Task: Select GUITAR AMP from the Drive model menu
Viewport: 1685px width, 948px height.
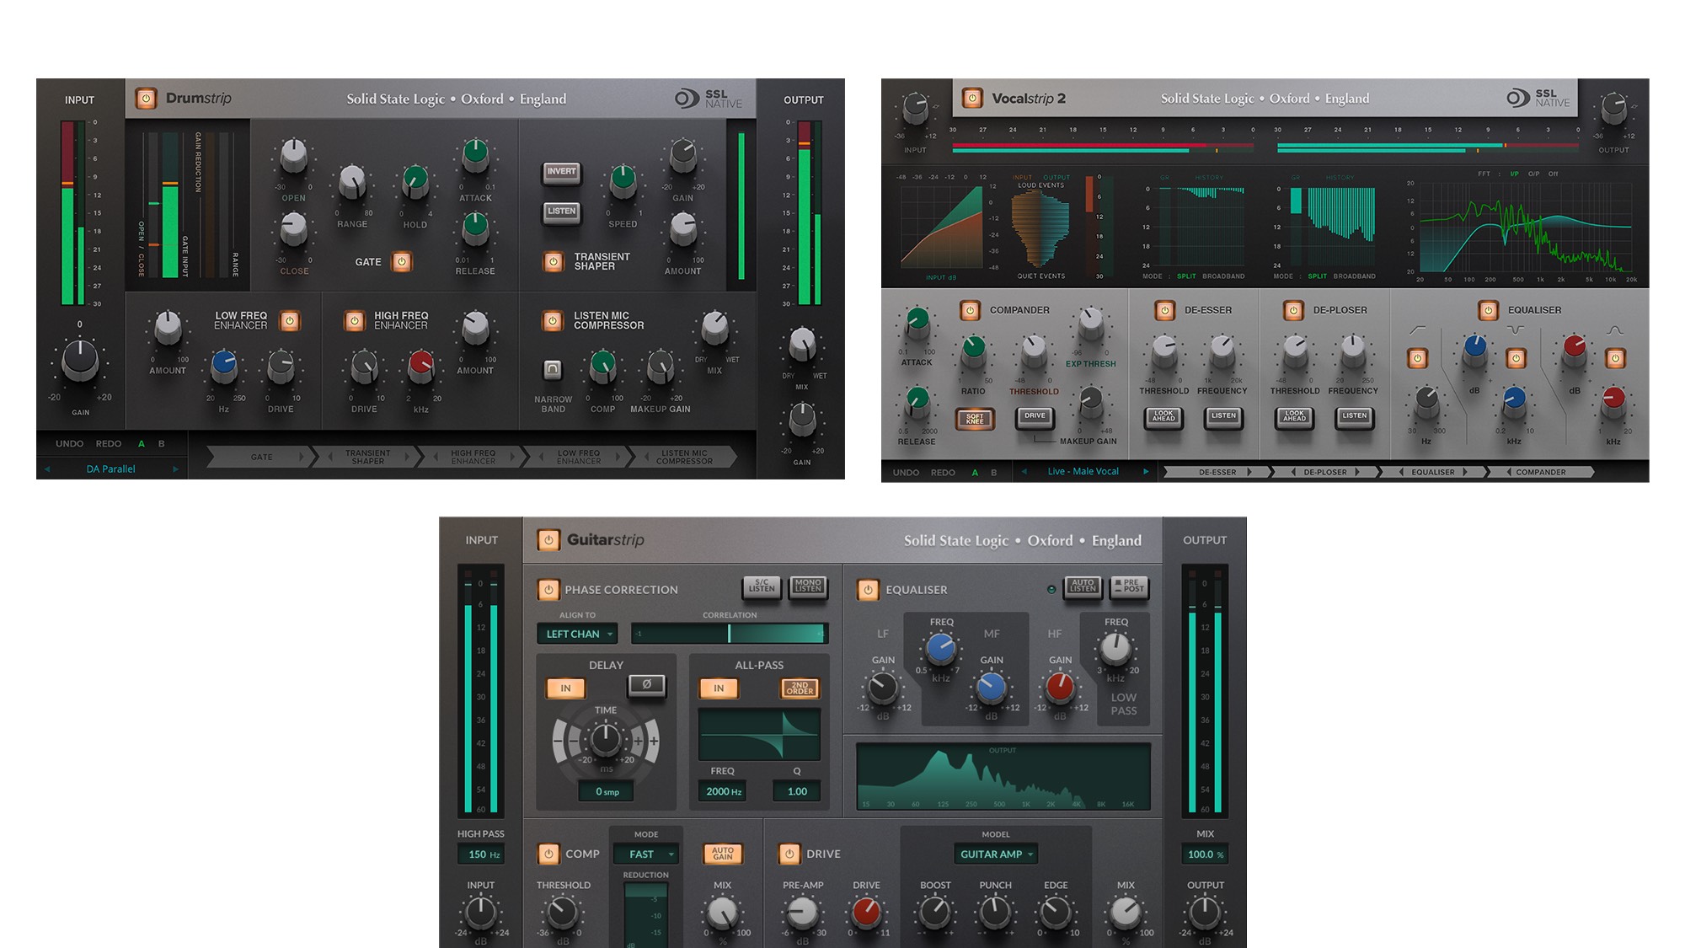Action: [996, 854]
